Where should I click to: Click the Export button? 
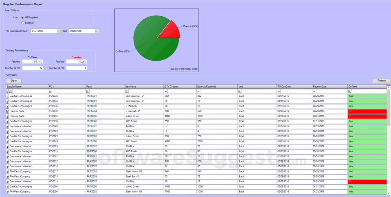(14, 81)
